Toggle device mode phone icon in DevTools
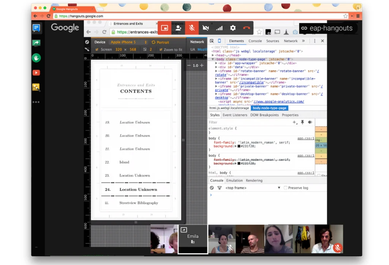389x265 pixels. [219, 41]
